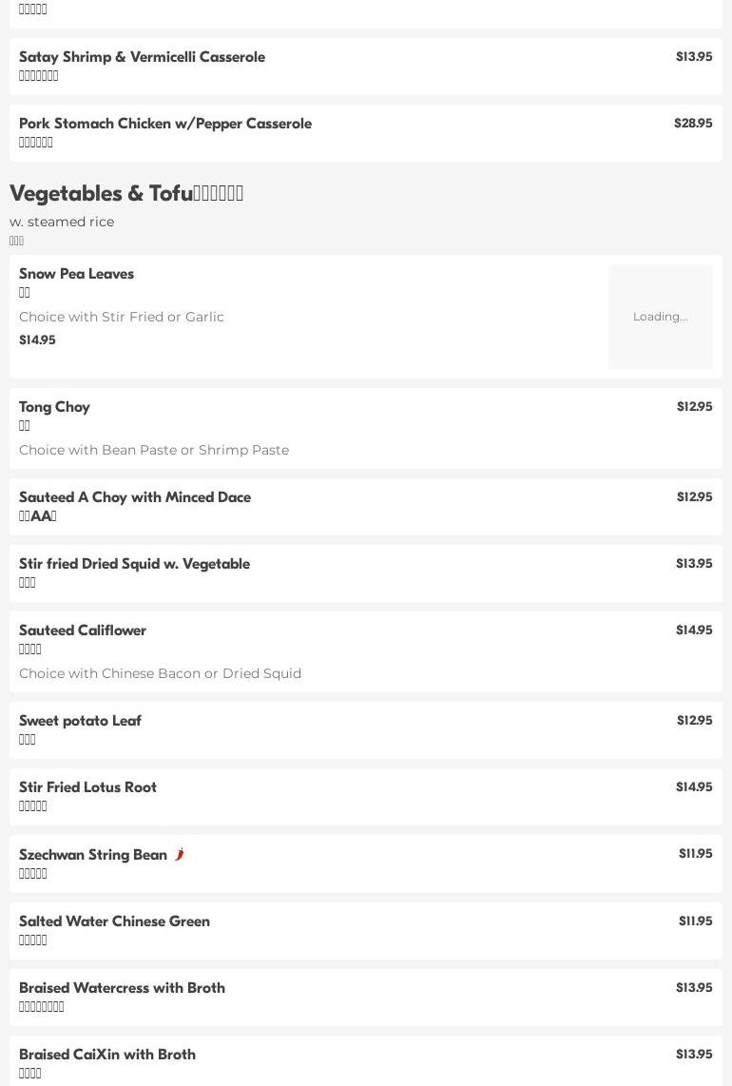The width and height of the screenshot is (732, 1086).
Task: Click the Tong Choy bean paste choice description
Action: [154, 450]
